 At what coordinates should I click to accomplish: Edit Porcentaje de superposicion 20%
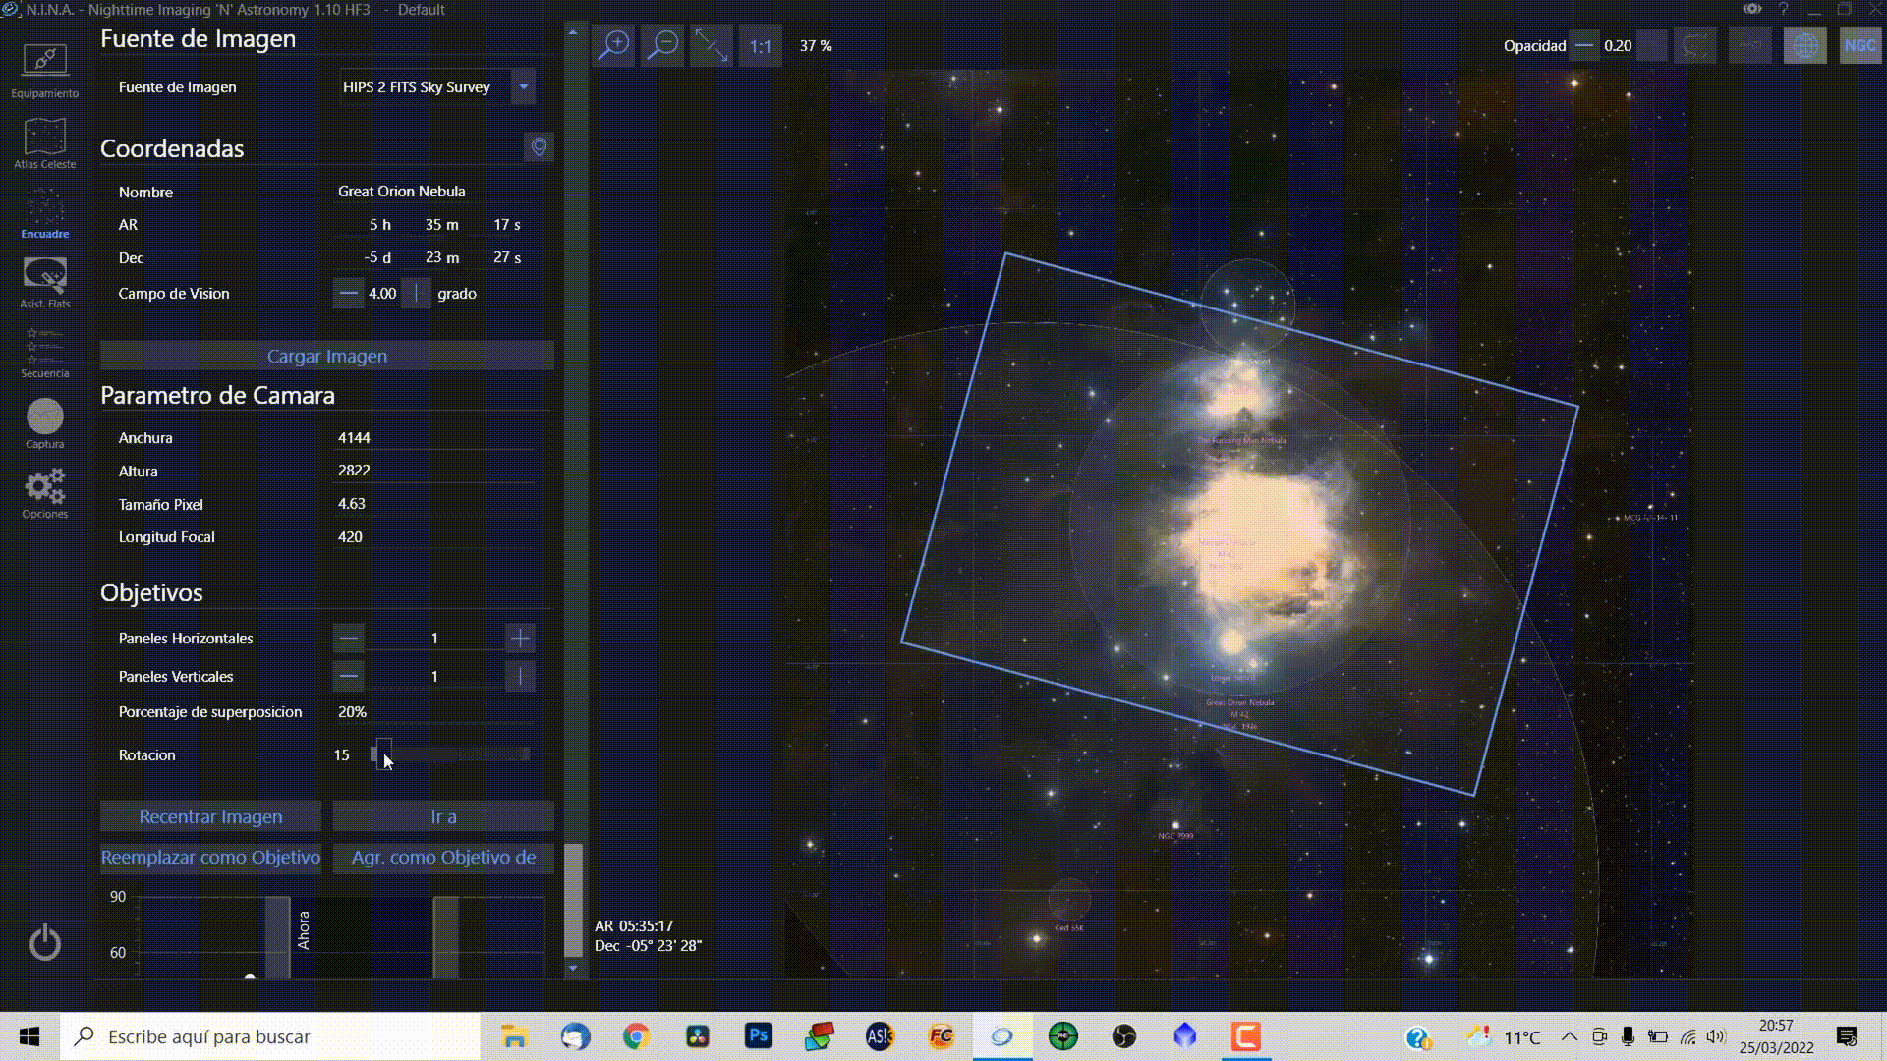tap(435, 712)
